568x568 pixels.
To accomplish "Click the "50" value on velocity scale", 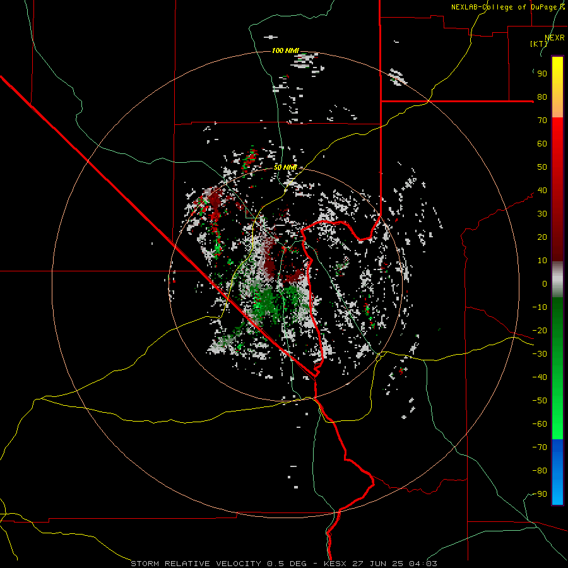I will click(x=542, y=167).
